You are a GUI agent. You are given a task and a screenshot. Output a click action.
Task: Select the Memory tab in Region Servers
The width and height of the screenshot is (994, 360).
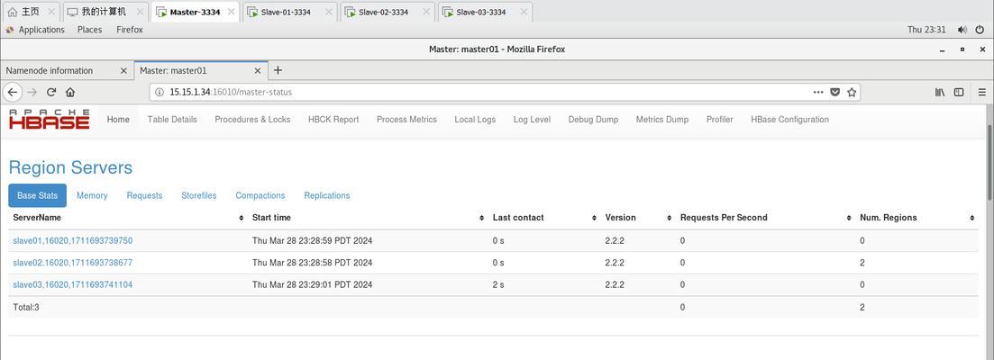(92, 195)
